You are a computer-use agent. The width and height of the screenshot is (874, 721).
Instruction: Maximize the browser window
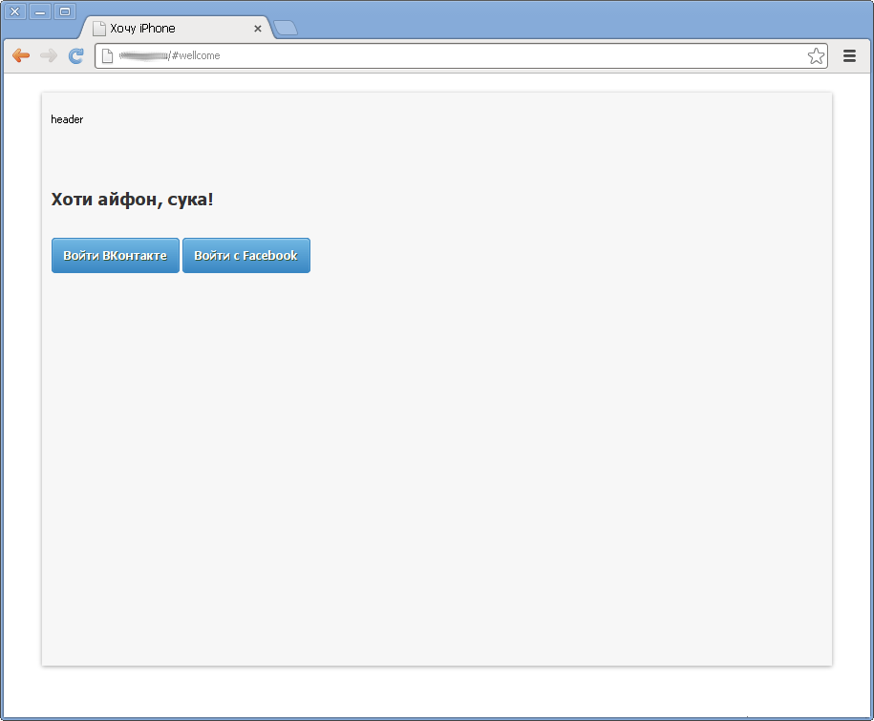pos(65,11)
